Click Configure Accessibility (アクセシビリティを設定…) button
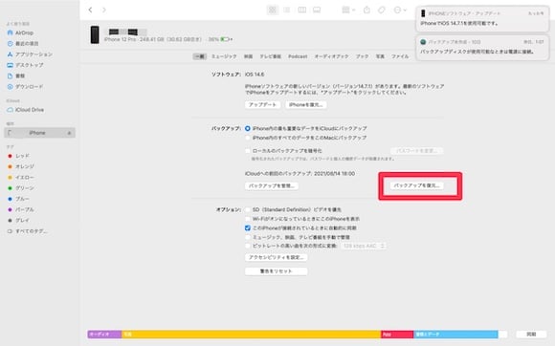The width and height of the screenshot is (555, 346). (x=277, y=258)
